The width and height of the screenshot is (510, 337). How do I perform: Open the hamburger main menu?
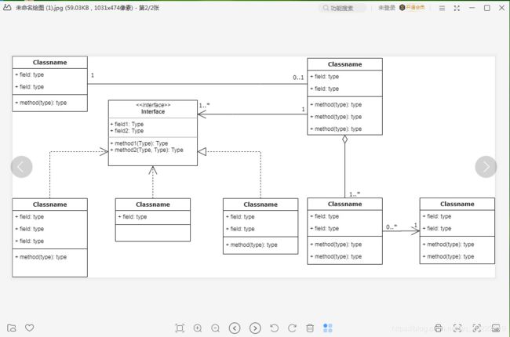click(x=442, y=8)
